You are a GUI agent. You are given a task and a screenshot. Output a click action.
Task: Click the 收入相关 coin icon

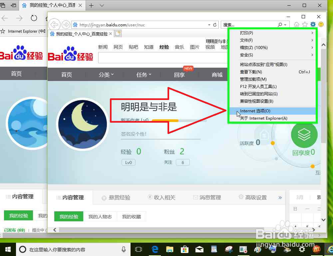150,197
